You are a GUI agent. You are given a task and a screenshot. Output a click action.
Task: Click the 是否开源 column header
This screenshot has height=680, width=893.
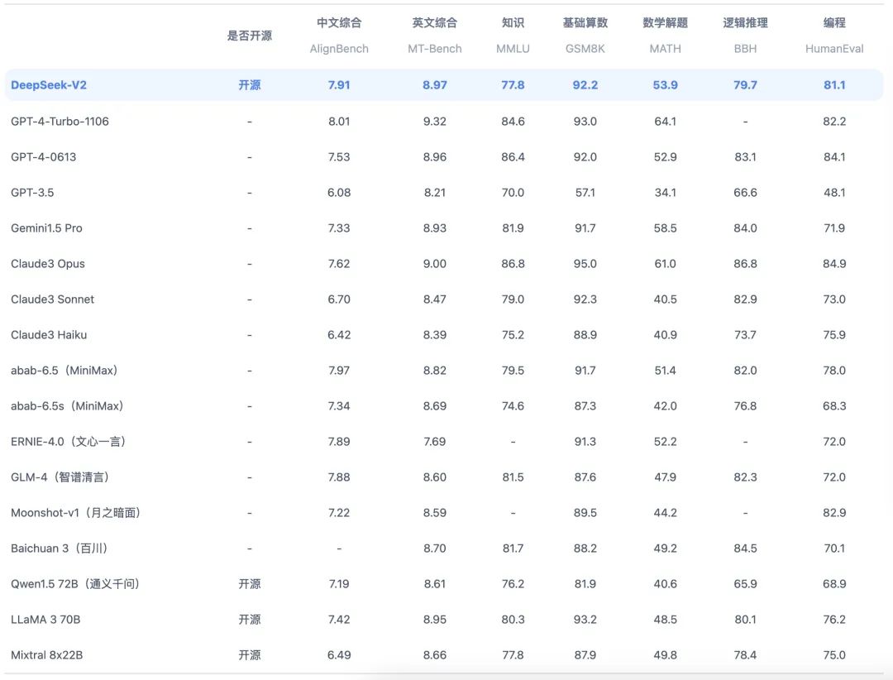(x=249, y=36)
